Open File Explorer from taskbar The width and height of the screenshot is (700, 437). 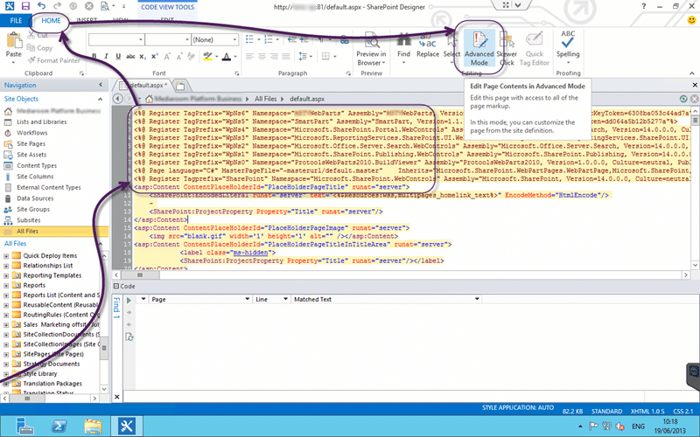(93, 426)
